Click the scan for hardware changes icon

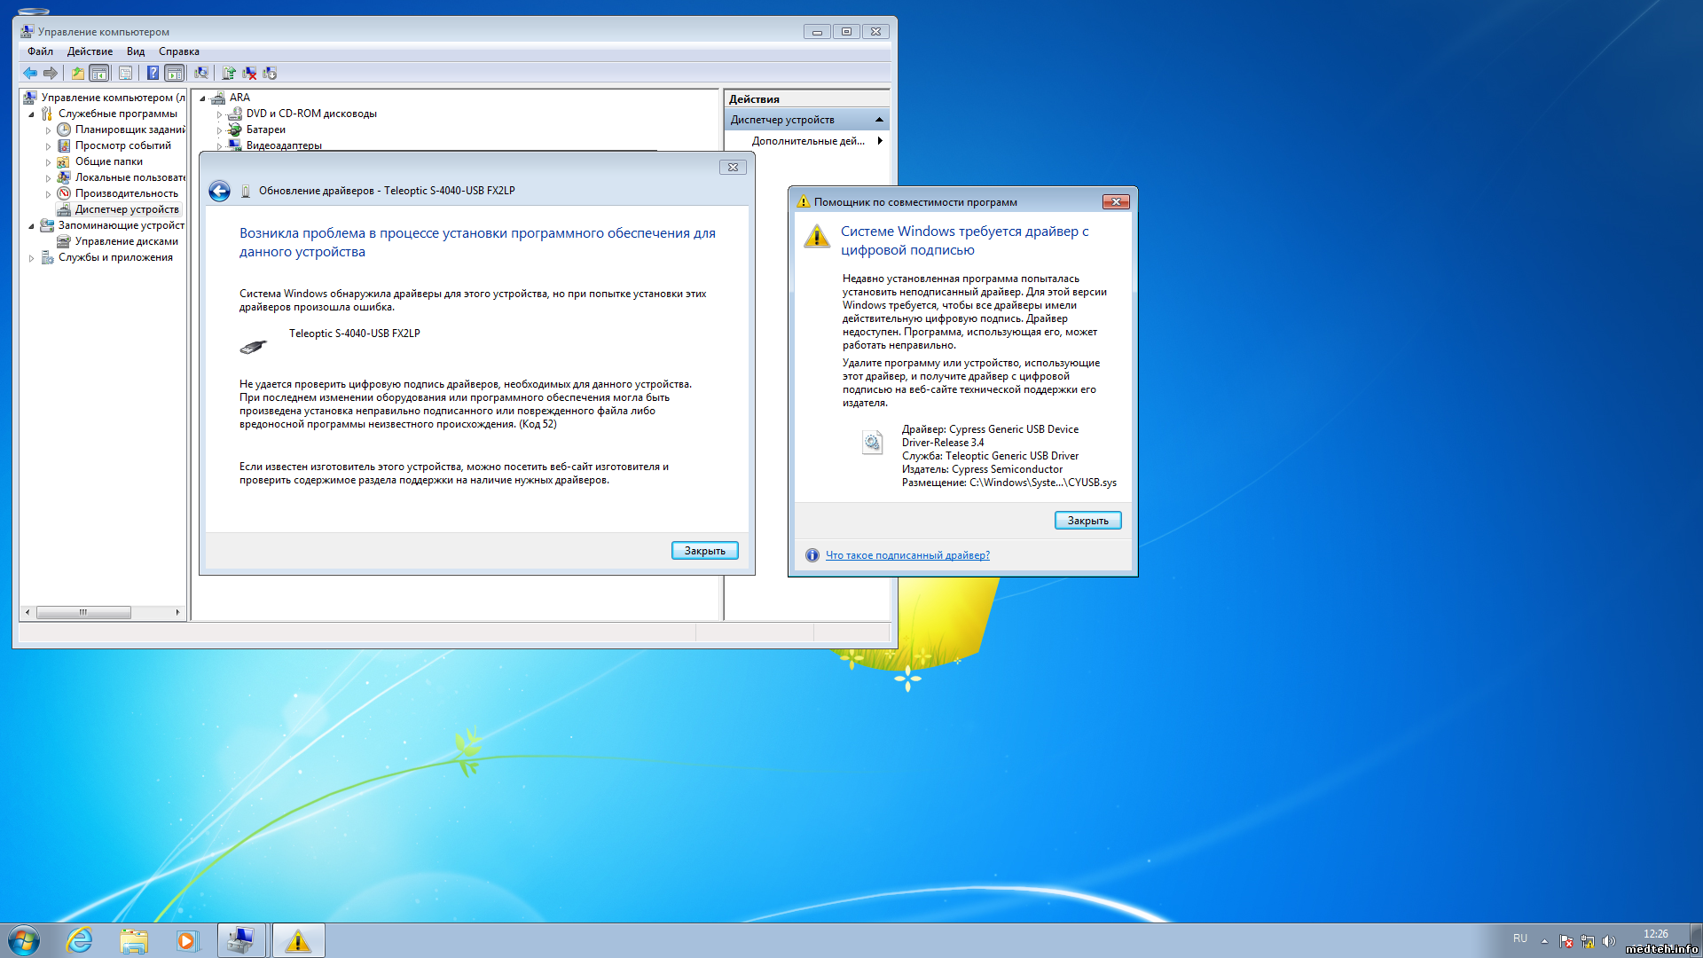click(x=201, y=74)
